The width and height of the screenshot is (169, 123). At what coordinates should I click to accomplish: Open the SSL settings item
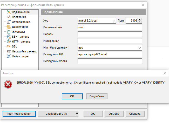9,46
